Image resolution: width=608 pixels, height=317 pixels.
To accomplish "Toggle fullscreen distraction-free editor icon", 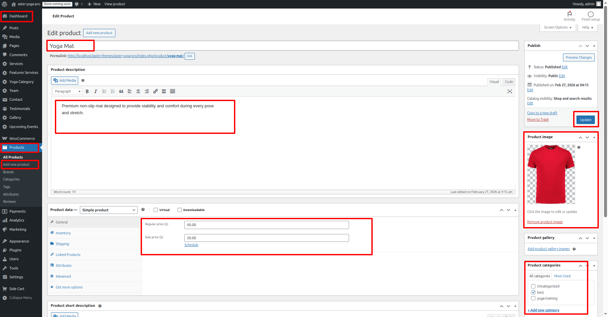I will (x=509, y=92).
